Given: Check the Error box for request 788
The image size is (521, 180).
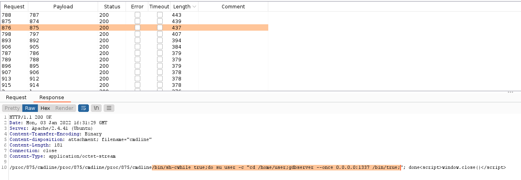Looking at the screenshot, I should click(138, 15).
